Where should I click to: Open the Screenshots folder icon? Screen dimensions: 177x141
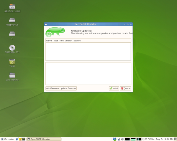[x=12, y=75]
